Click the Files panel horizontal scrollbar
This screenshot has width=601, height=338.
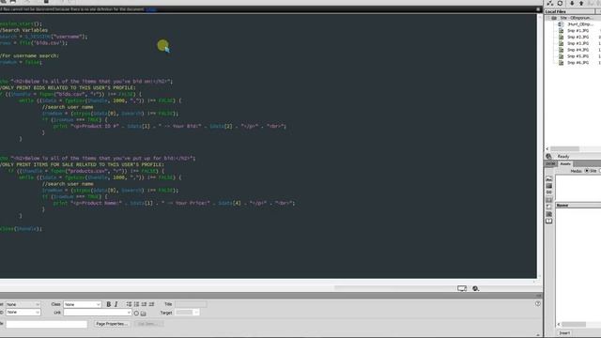[565, 149]
